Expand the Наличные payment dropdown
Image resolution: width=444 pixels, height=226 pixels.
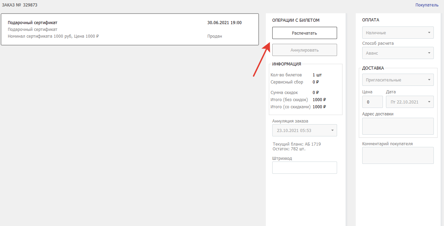[x=398, y=33]
